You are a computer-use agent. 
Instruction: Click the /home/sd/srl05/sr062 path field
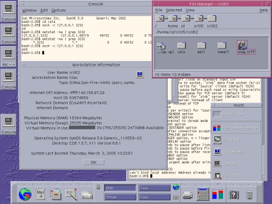pyautogui.click(x=212, y=32)
